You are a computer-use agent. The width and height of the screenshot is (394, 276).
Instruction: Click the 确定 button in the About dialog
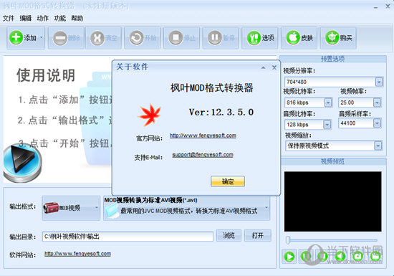coord(228,181)
